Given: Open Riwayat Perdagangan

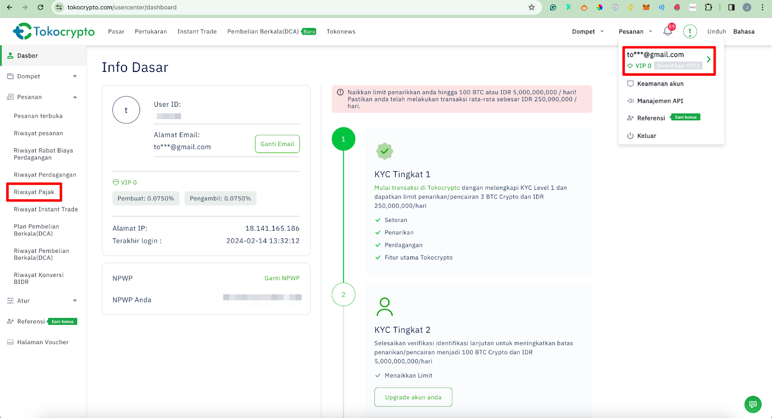Looking at the screenshot, I should (x=45, y=175).
